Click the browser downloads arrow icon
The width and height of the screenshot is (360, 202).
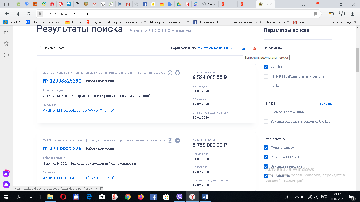352,14
